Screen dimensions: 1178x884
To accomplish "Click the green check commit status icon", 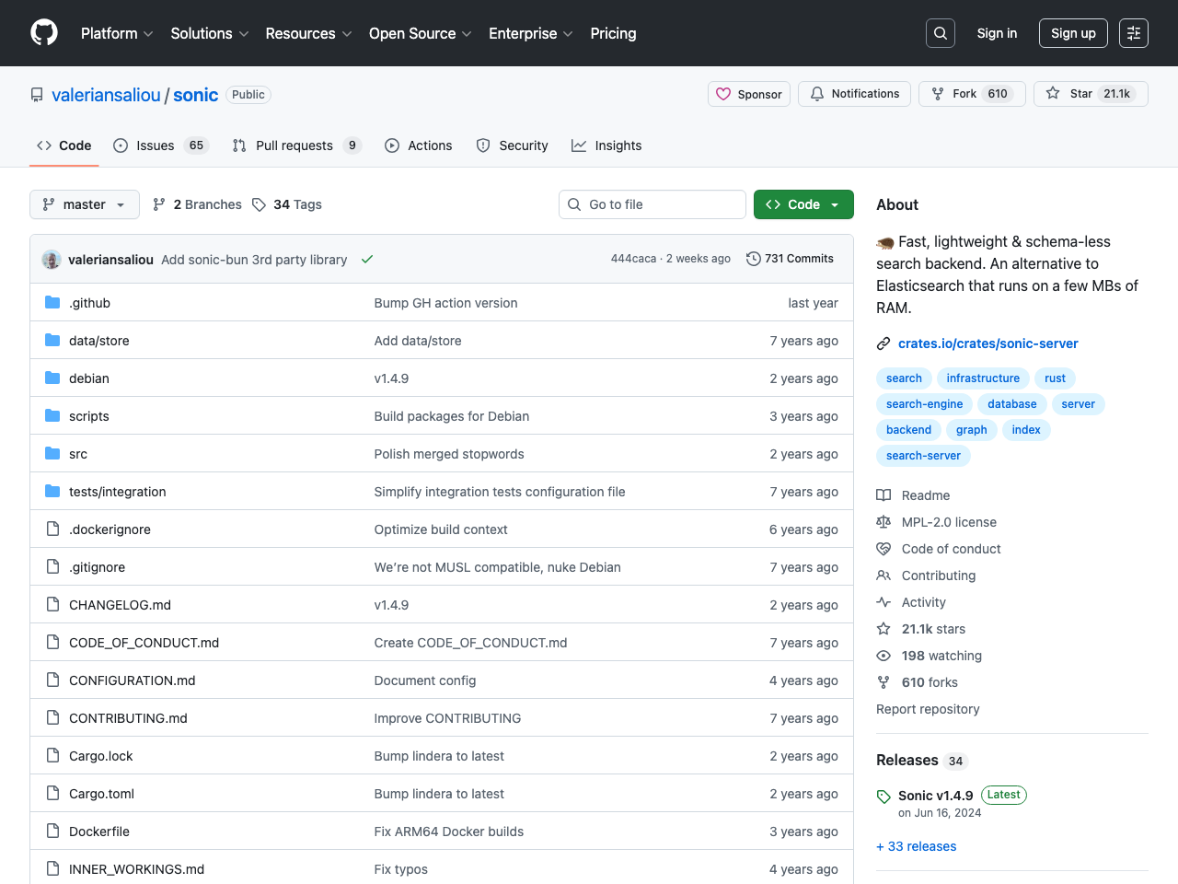I will [x=367, y=260].
